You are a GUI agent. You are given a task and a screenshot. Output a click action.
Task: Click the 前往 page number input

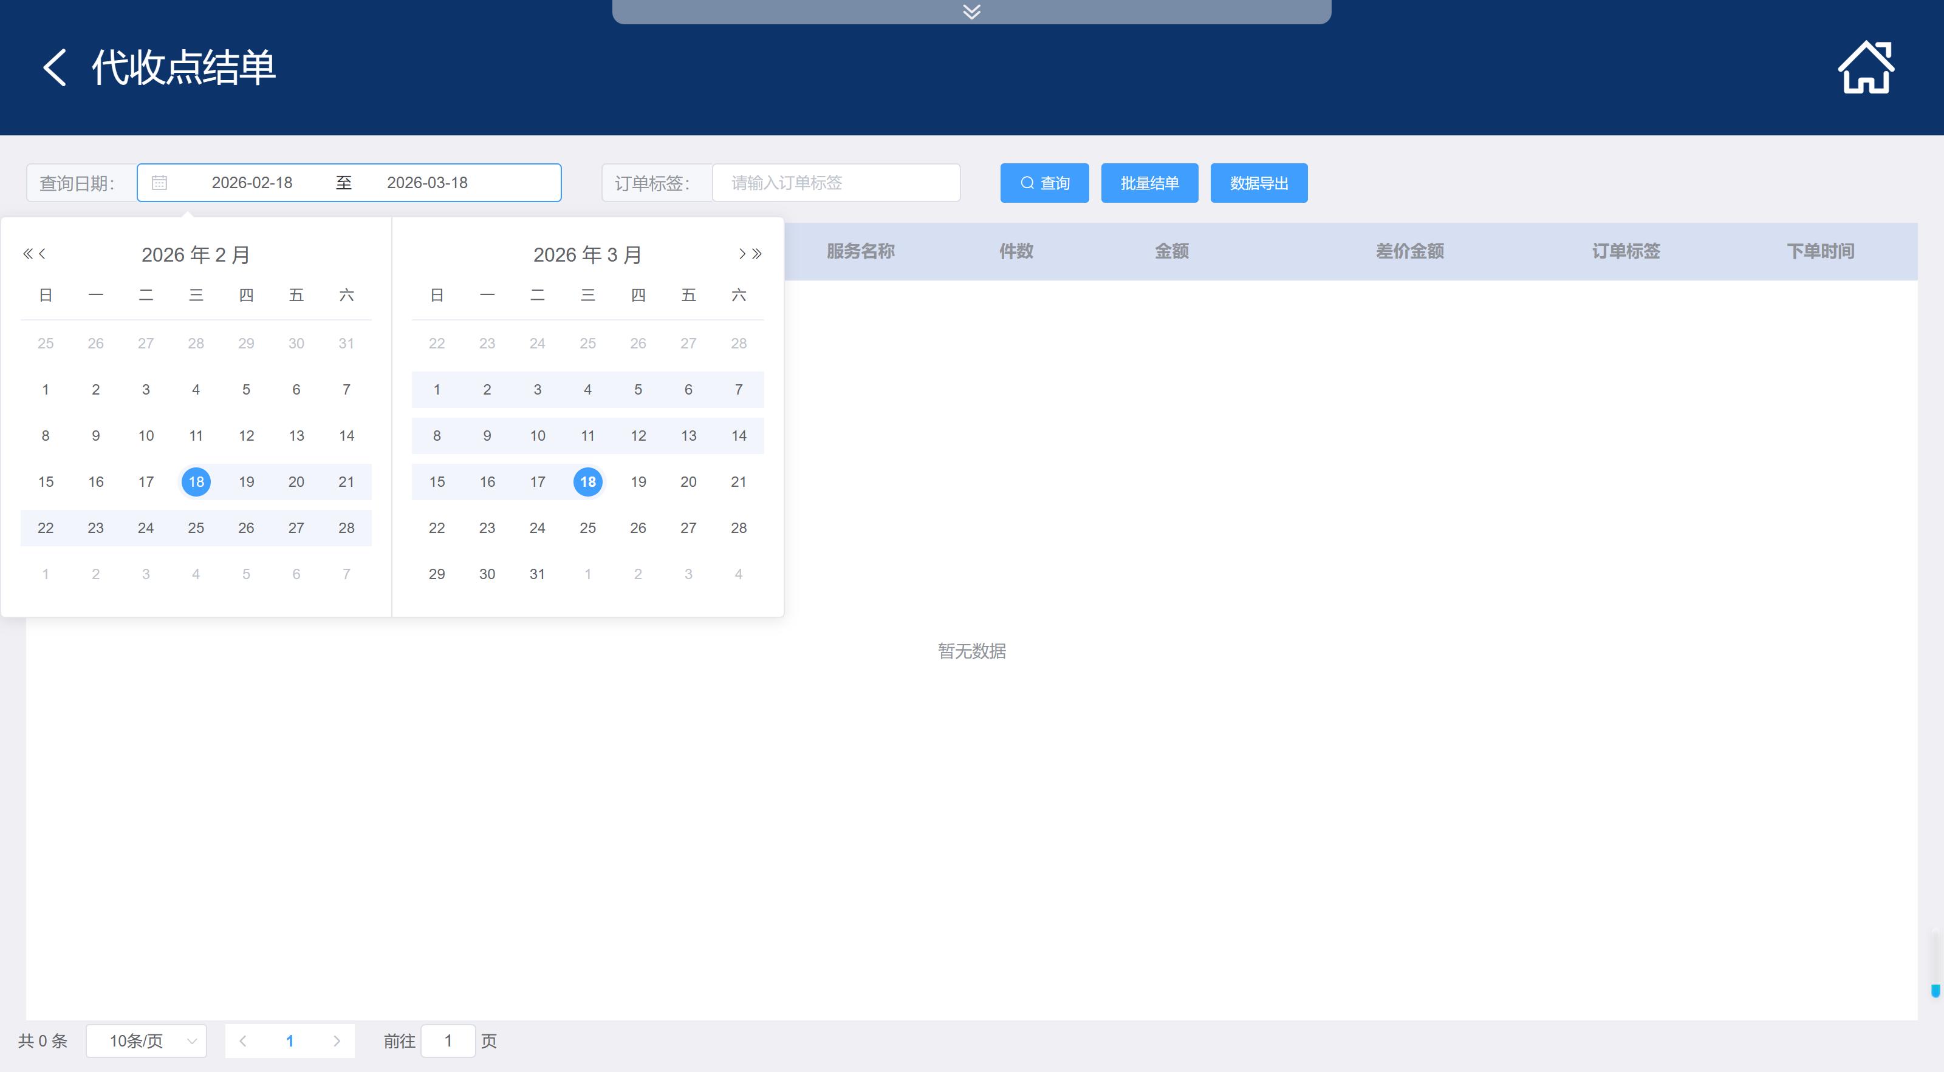point(448,1041)
